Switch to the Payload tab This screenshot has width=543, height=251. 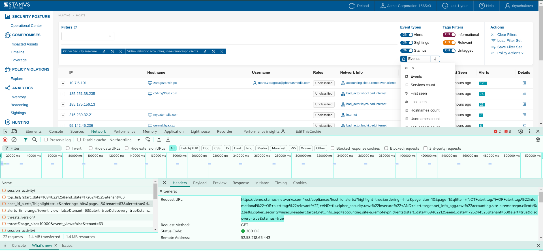click(x=200, y=183)
